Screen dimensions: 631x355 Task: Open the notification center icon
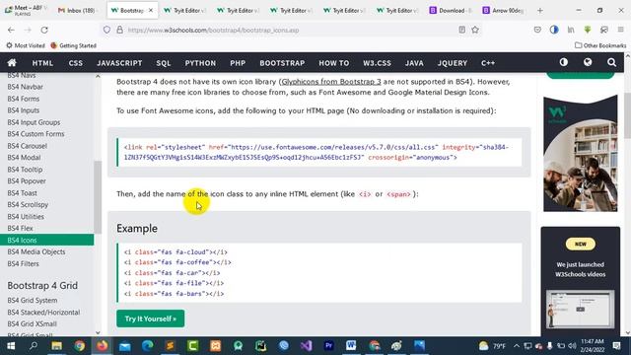616,346
